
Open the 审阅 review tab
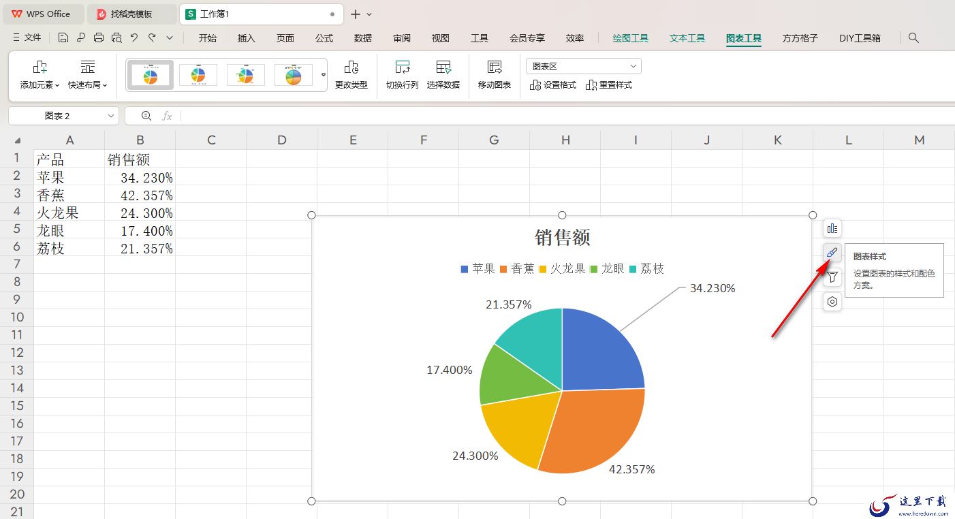(402, 38)
